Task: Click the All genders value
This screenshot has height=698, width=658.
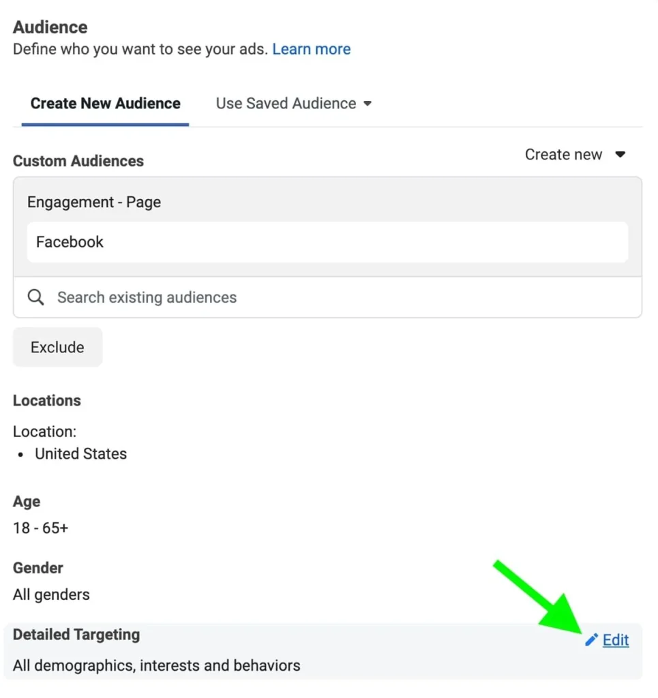Action: 51,594
